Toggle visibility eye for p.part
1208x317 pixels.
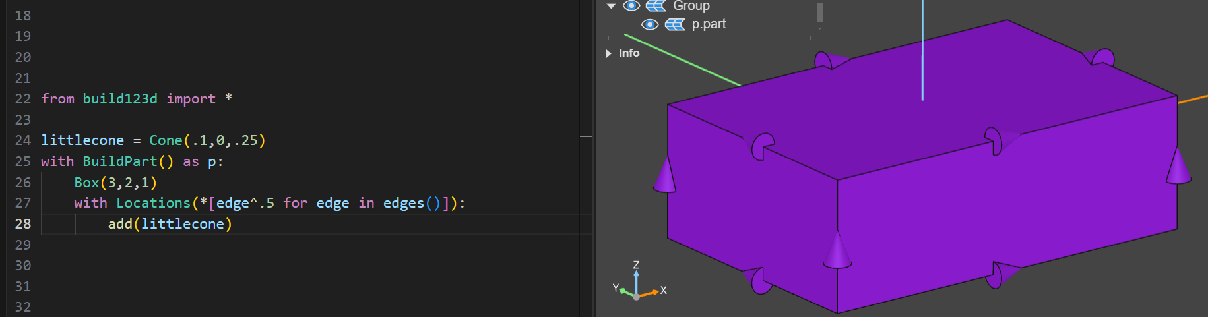(650, 24)
